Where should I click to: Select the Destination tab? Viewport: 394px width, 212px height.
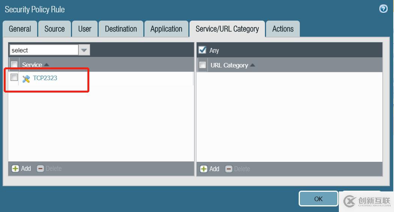(x=121, y=29)
